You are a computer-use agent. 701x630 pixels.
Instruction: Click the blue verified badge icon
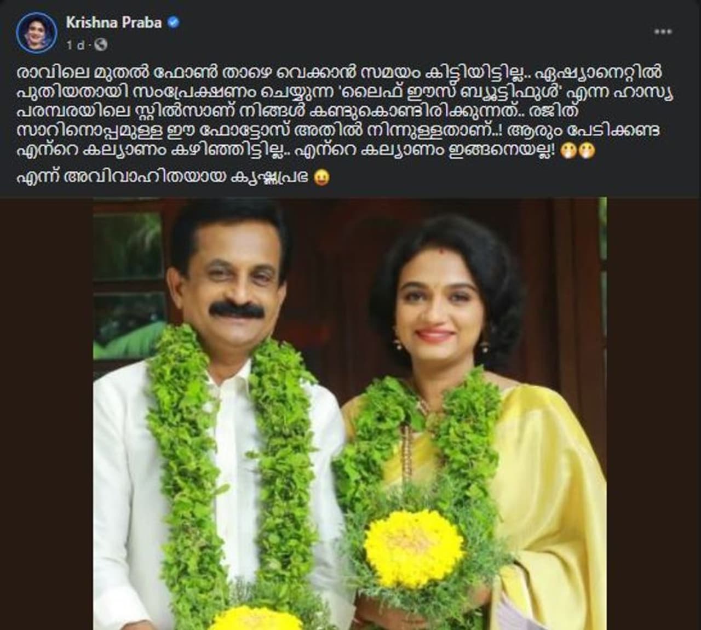(x=173, y=23)
